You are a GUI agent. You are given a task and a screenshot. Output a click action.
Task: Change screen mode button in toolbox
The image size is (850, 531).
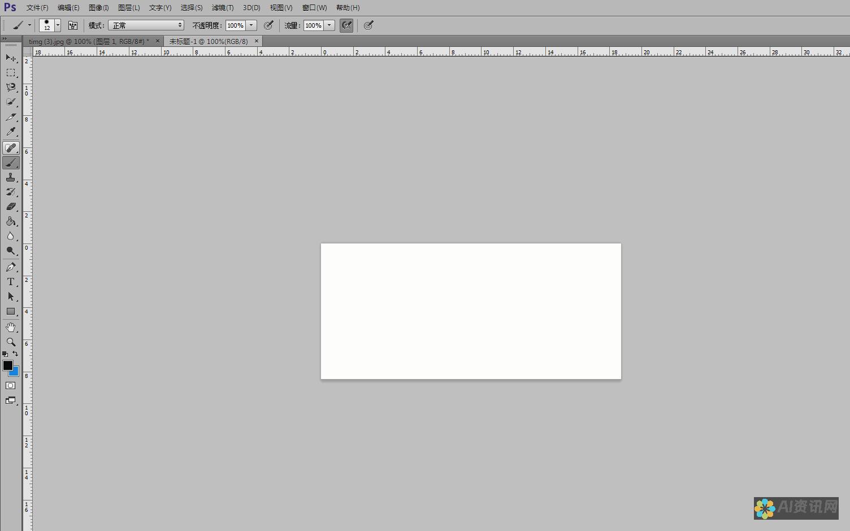pyautogui.click(x=11, y=400)
